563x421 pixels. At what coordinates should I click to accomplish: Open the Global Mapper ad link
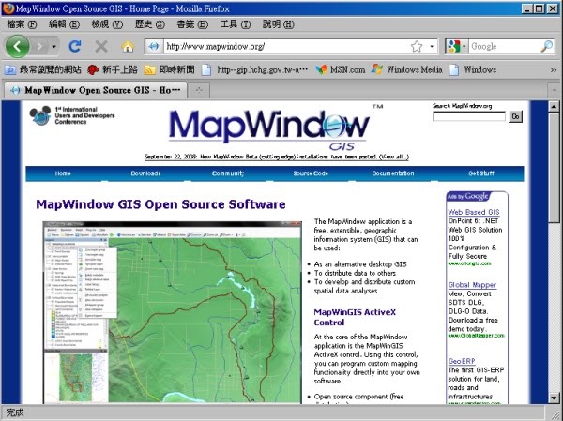click(x=472, y=285)
